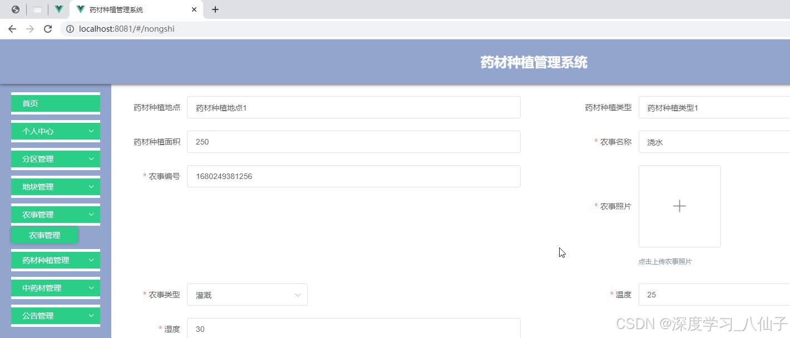Expand the 分区管理 sidebar menu
The image size is (790, 338).
55,159
